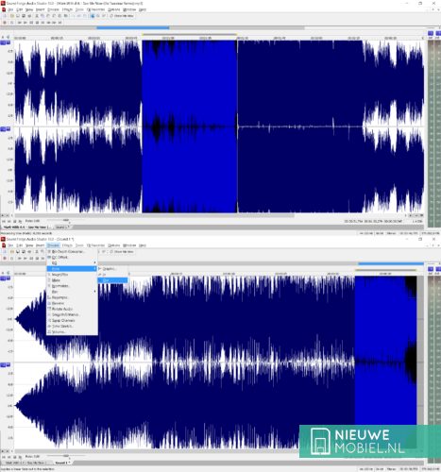Open FX Favorites menu in top window
This screenshot has height=472, width=441.
click(96, 9)
